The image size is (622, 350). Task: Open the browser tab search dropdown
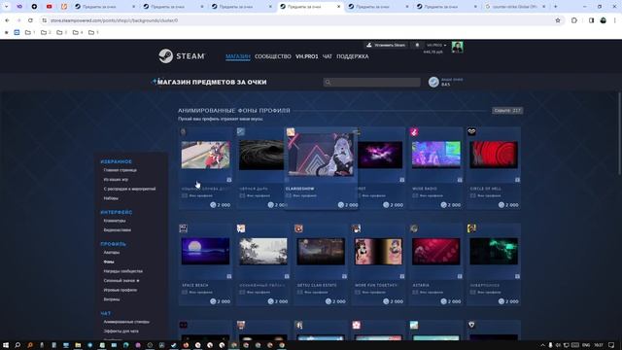click(x=6, y=7)
